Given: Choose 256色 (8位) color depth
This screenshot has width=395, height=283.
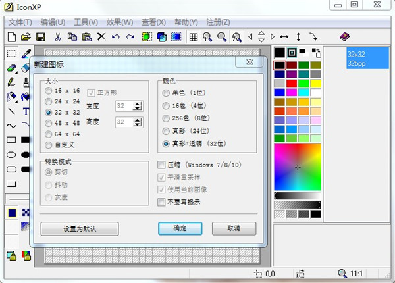Looking at the screenshot, I should pos(165,118).
